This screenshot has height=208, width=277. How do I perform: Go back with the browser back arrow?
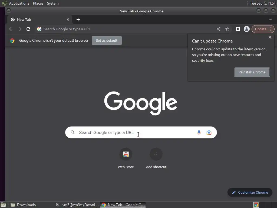tap(11, 29)
